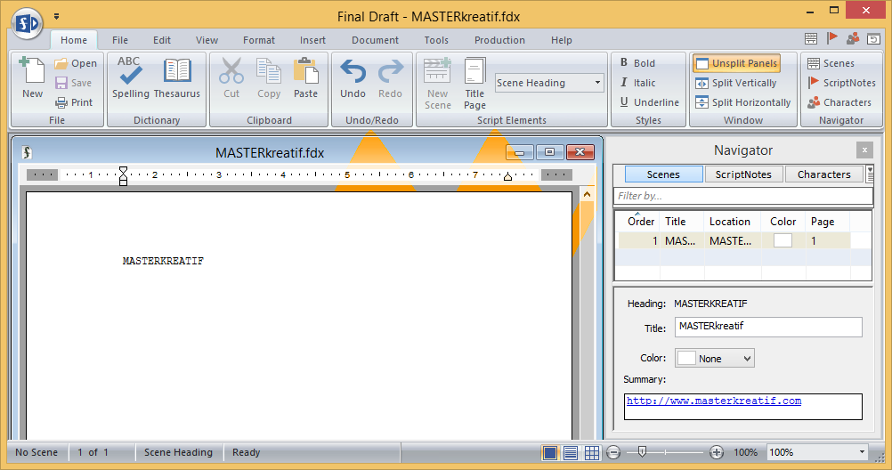
Task: Sort scenes by Order column header
Action: tap(641, 222)
